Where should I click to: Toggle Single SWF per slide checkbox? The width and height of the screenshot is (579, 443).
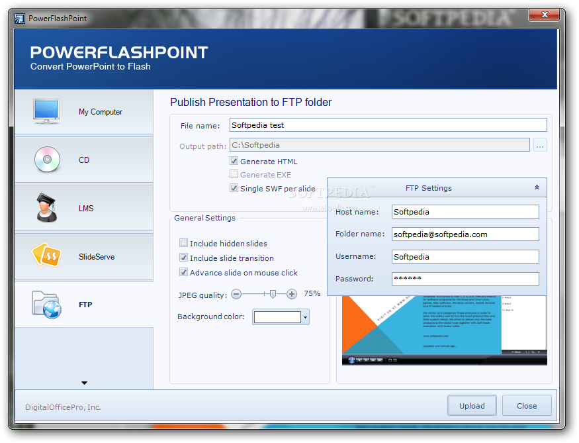(234, 187)
